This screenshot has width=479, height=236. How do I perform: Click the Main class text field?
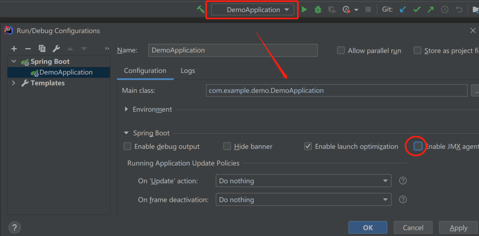point(337,91)
